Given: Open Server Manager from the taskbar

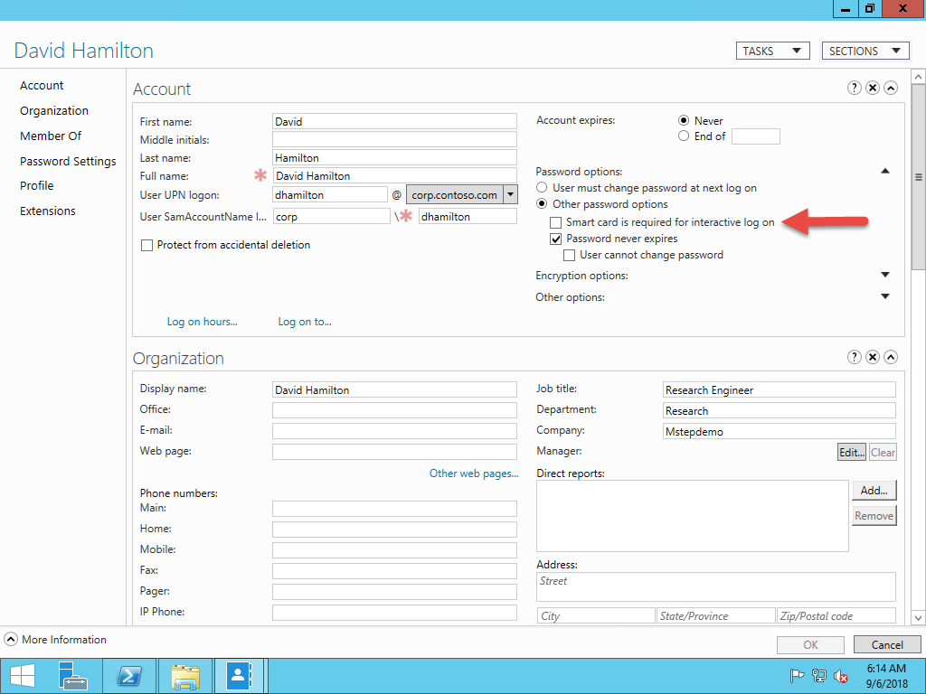Looking at the screenshot, I should click(73, 676).
